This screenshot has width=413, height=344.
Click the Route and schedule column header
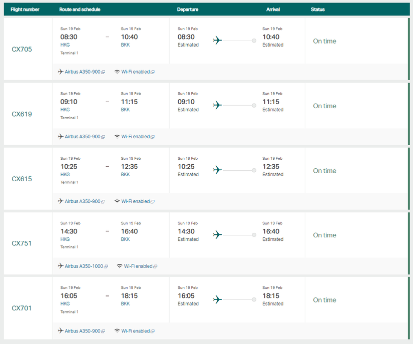(x=80, y=10)
